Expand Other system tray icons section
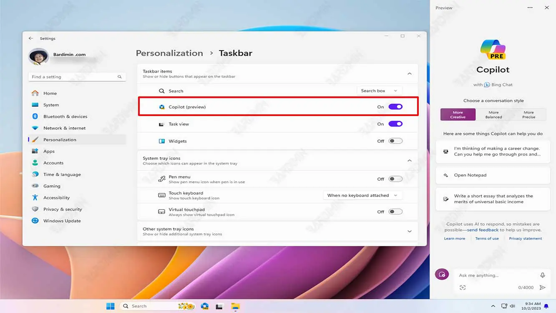Image resolution: width=556 pixels, height=313 pixels. point(410,232)
